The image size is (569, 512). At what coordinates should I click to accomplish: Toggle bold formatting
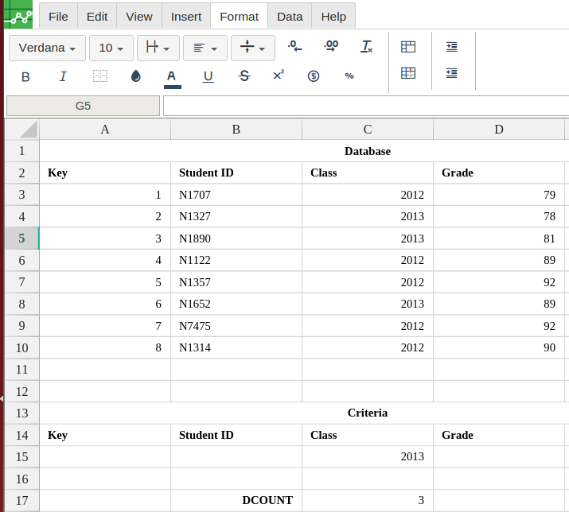pos(25,76)
